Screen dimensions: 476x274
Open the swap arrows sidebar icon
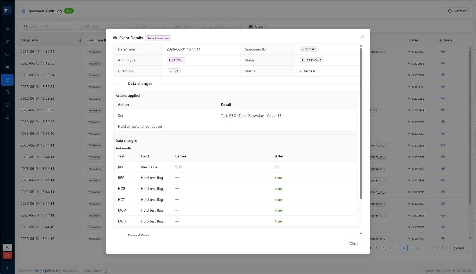(x=7, y=67)
